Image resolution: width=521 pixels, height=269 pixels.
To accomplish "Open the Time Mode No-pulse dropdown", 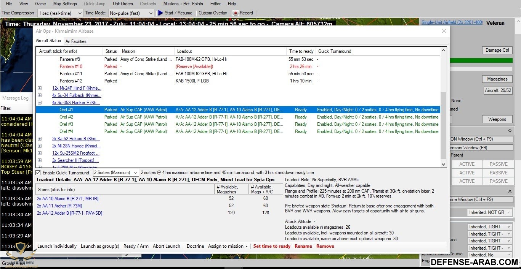I will (131, 13).
